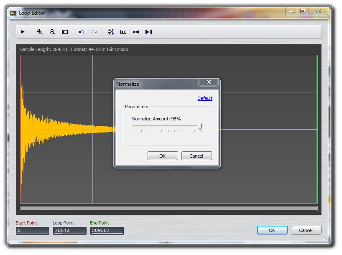Click the 'Loop Editor' window title text
This screenshot has height=255, width=342.
pos(32,13)
